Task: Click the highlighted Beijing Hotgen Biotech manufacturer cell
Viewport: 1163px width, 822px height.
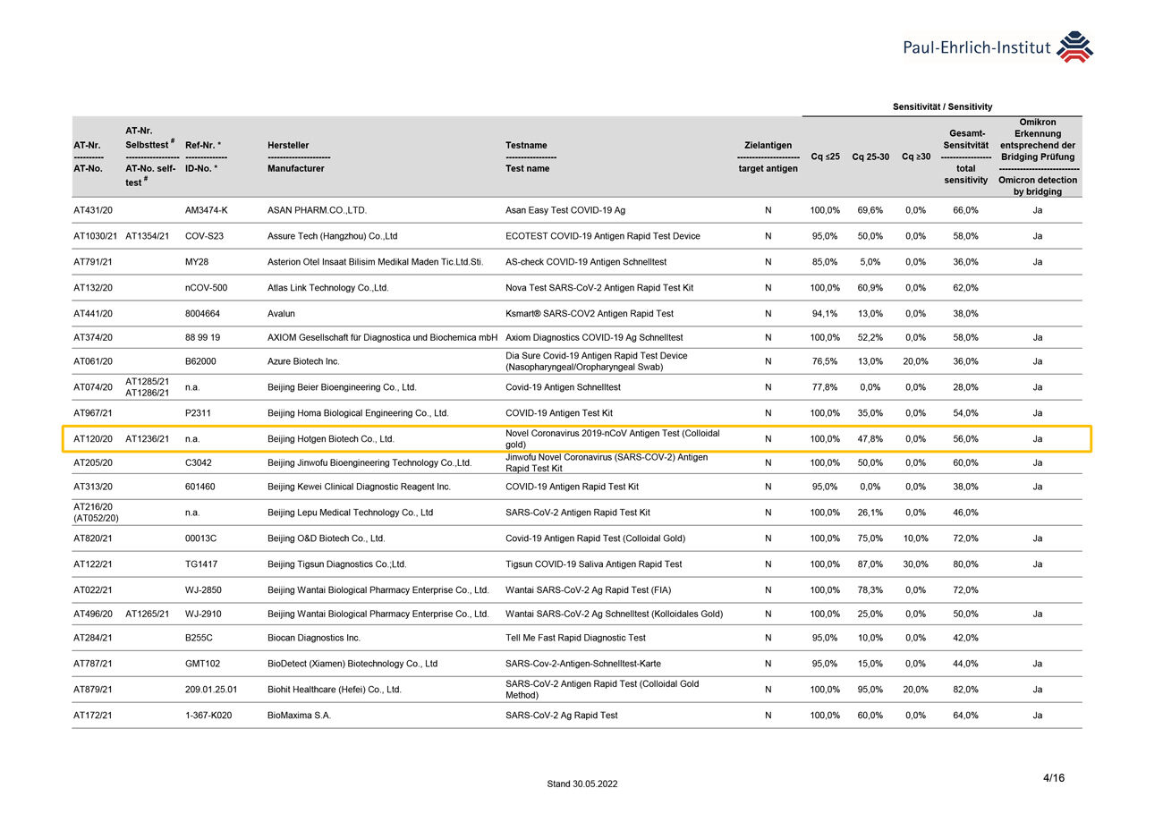Action: click(331, 439)
